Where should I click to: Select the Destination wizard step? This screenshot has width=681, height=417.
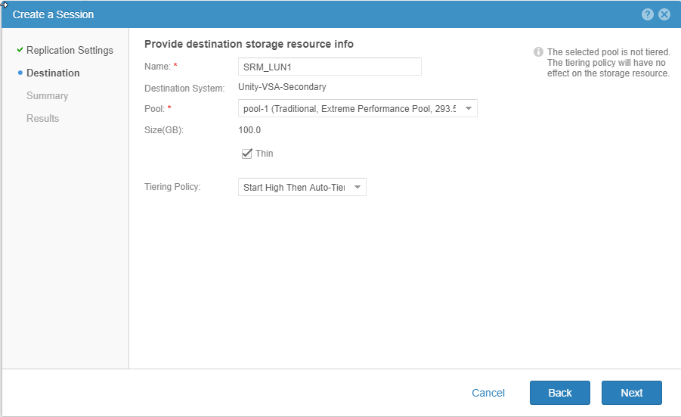click(53, 73)
